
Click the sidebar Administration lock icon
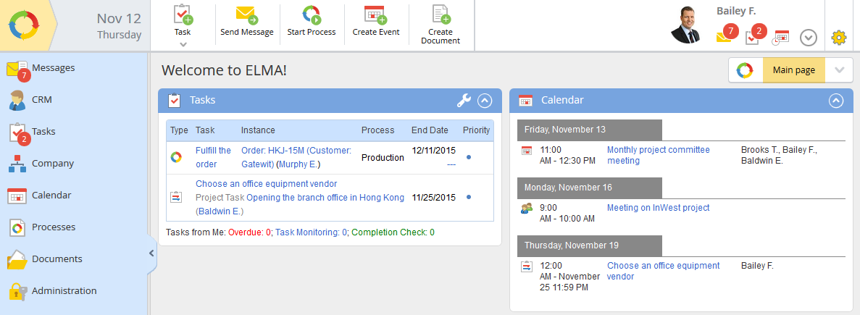pos(17,291)
